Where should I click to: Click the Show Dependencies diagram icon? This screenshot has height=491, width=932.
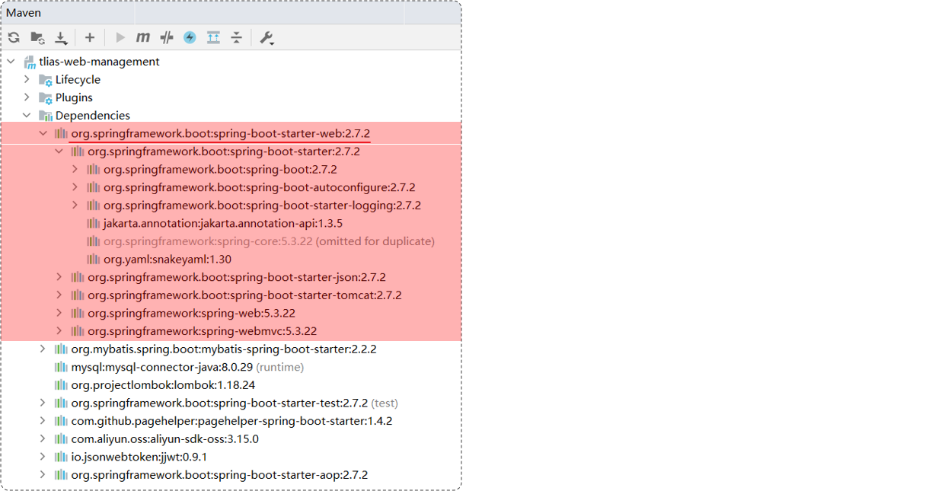213,37
